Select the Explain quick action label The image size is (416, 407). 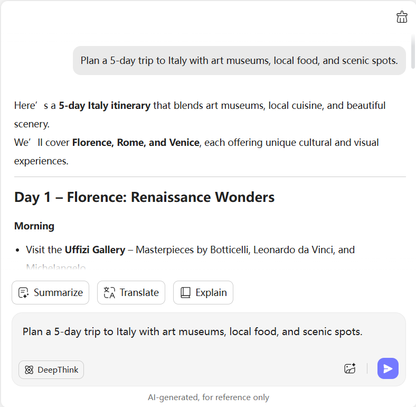pyautogui.click(x=211, y=293)
